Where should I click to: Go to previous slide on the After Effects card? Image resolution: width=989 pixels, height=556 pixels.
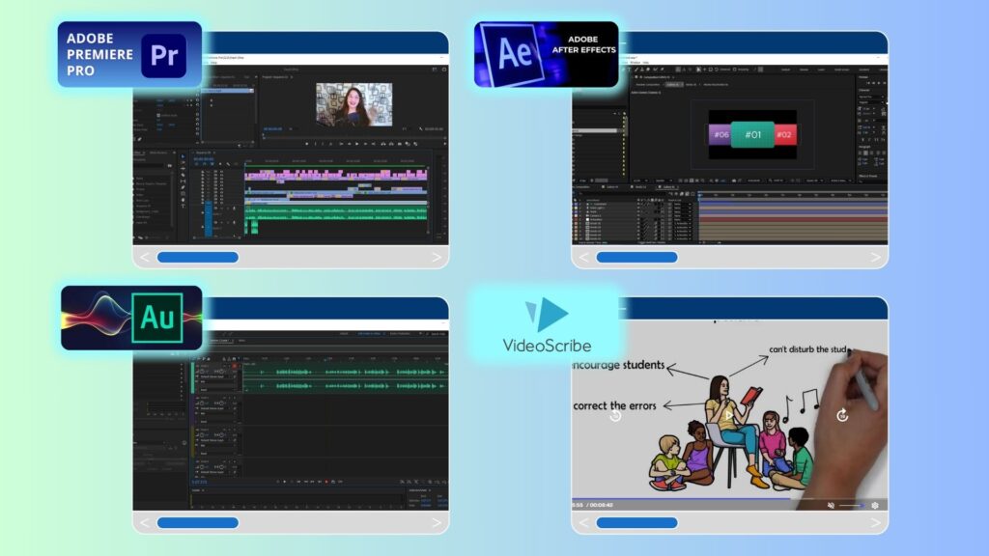click(584, 257)
